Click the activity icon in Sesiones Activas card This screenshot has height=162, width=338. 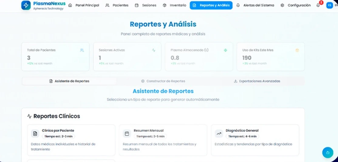[153, 50]
